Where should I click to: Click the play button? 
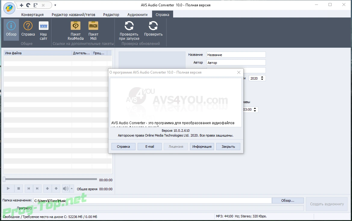(x=8, y=188)
